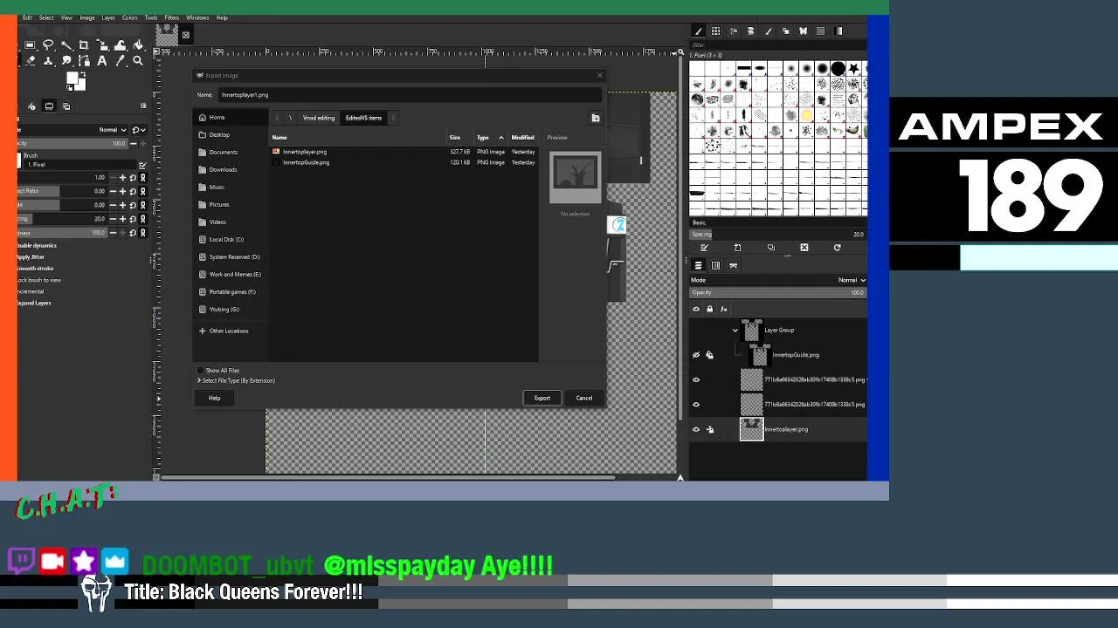Image resolution: width=1118 pixels, height=628 pixels.
Task: Toggle dynamics link for Spacing option
Action: tap(142, 219)
